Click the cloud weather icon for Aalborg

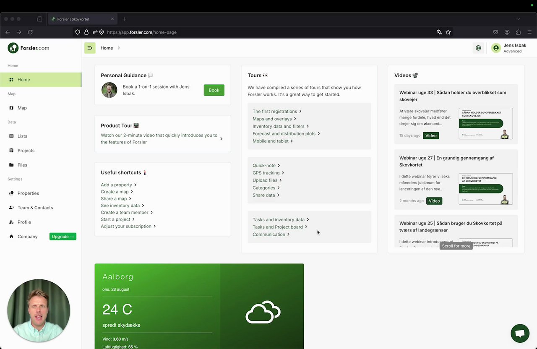(263, 312)
